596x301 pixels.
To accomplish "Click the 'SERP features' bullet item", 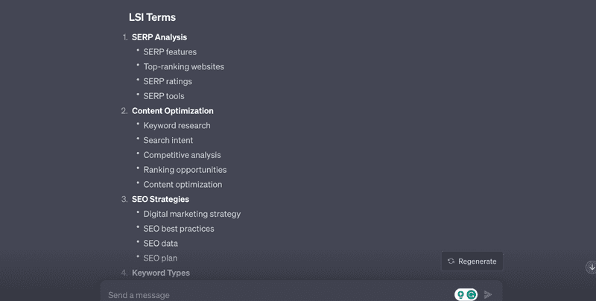I will (x=170, y=52).
